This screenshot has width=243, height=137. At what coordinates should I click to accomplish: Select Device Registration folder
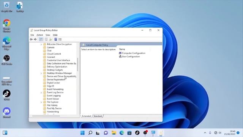[54, 80]
